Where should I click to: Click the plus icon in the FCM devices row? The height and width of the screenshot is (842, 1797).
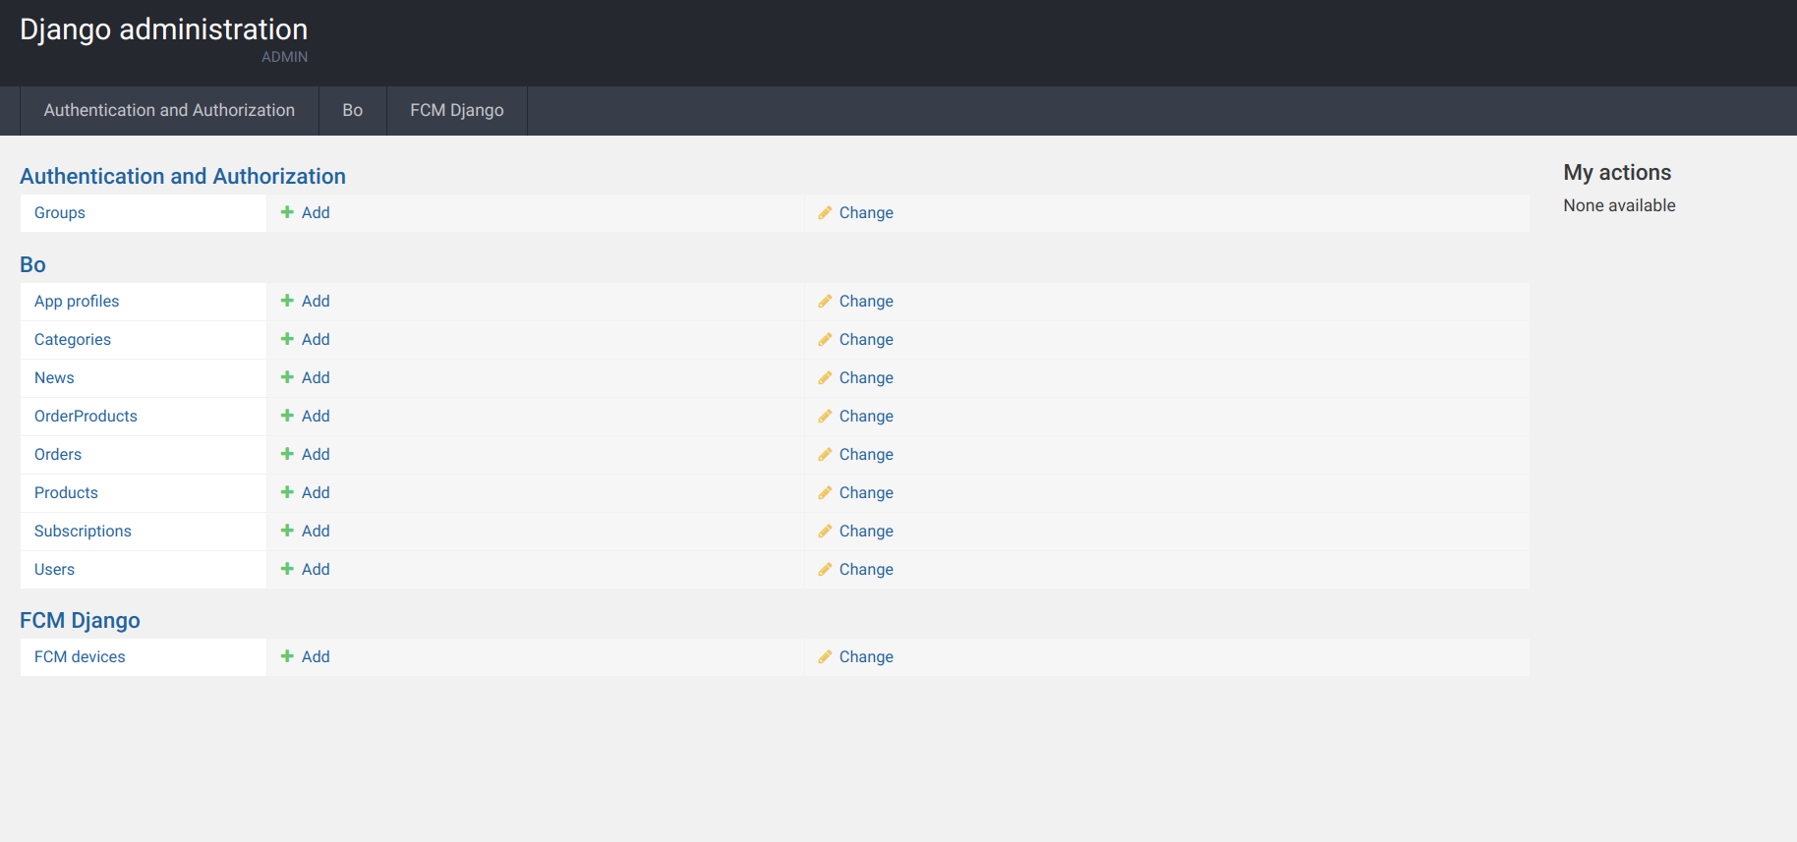pyautogui.click(x=287, y=656)
